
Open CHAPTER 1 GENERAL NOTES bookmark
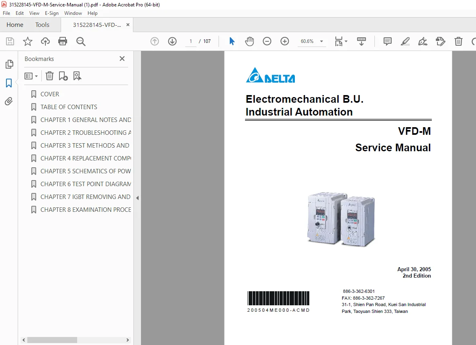(86, 120)
